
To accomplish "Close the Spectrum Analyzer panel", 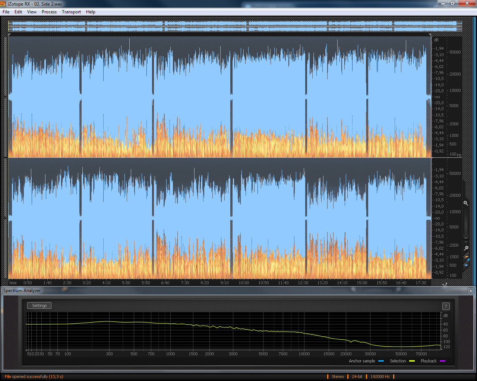I will (471, 291).
